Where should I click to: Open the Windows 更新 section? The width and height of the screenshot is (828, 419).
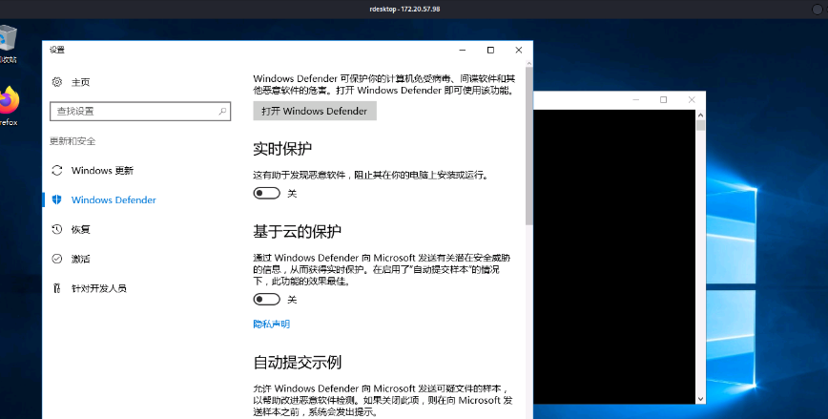[x=102, y=171]
